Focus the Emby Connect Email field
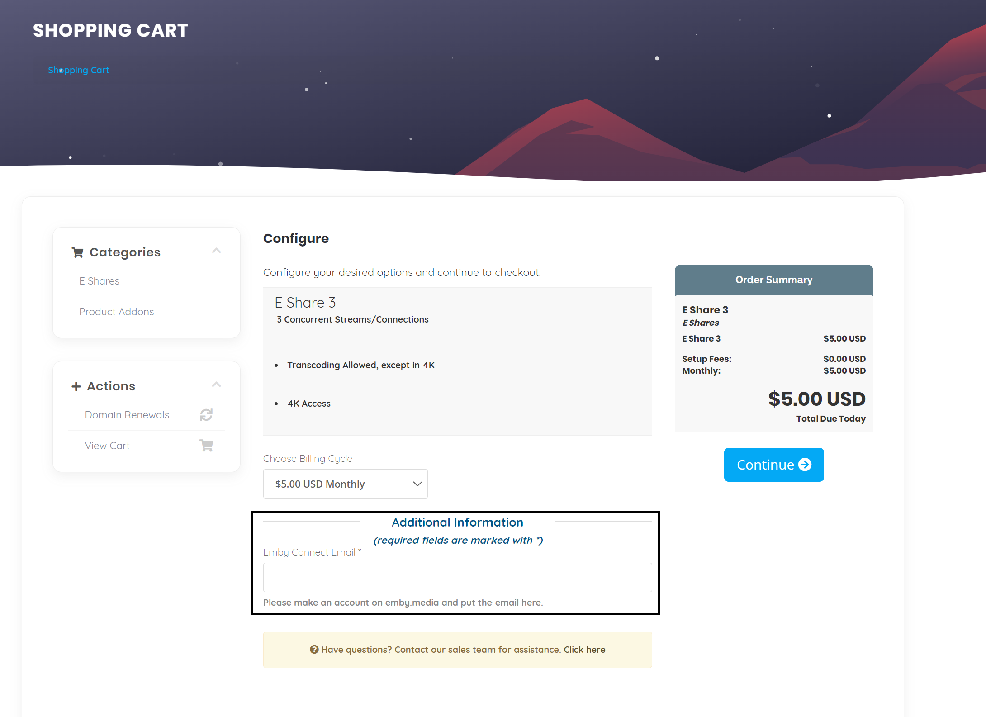 [457, 577]
